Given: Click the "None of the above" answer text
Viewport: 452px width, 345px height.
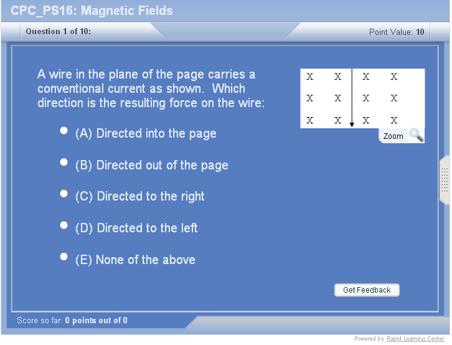Looking at the screenshot, I should (145, 260).
